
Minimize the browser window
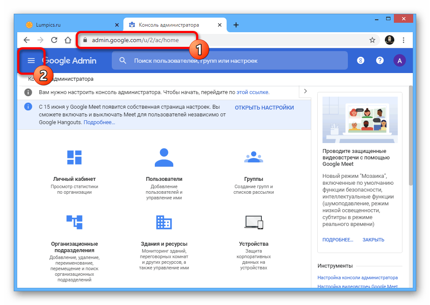click(x=377, y=19)
